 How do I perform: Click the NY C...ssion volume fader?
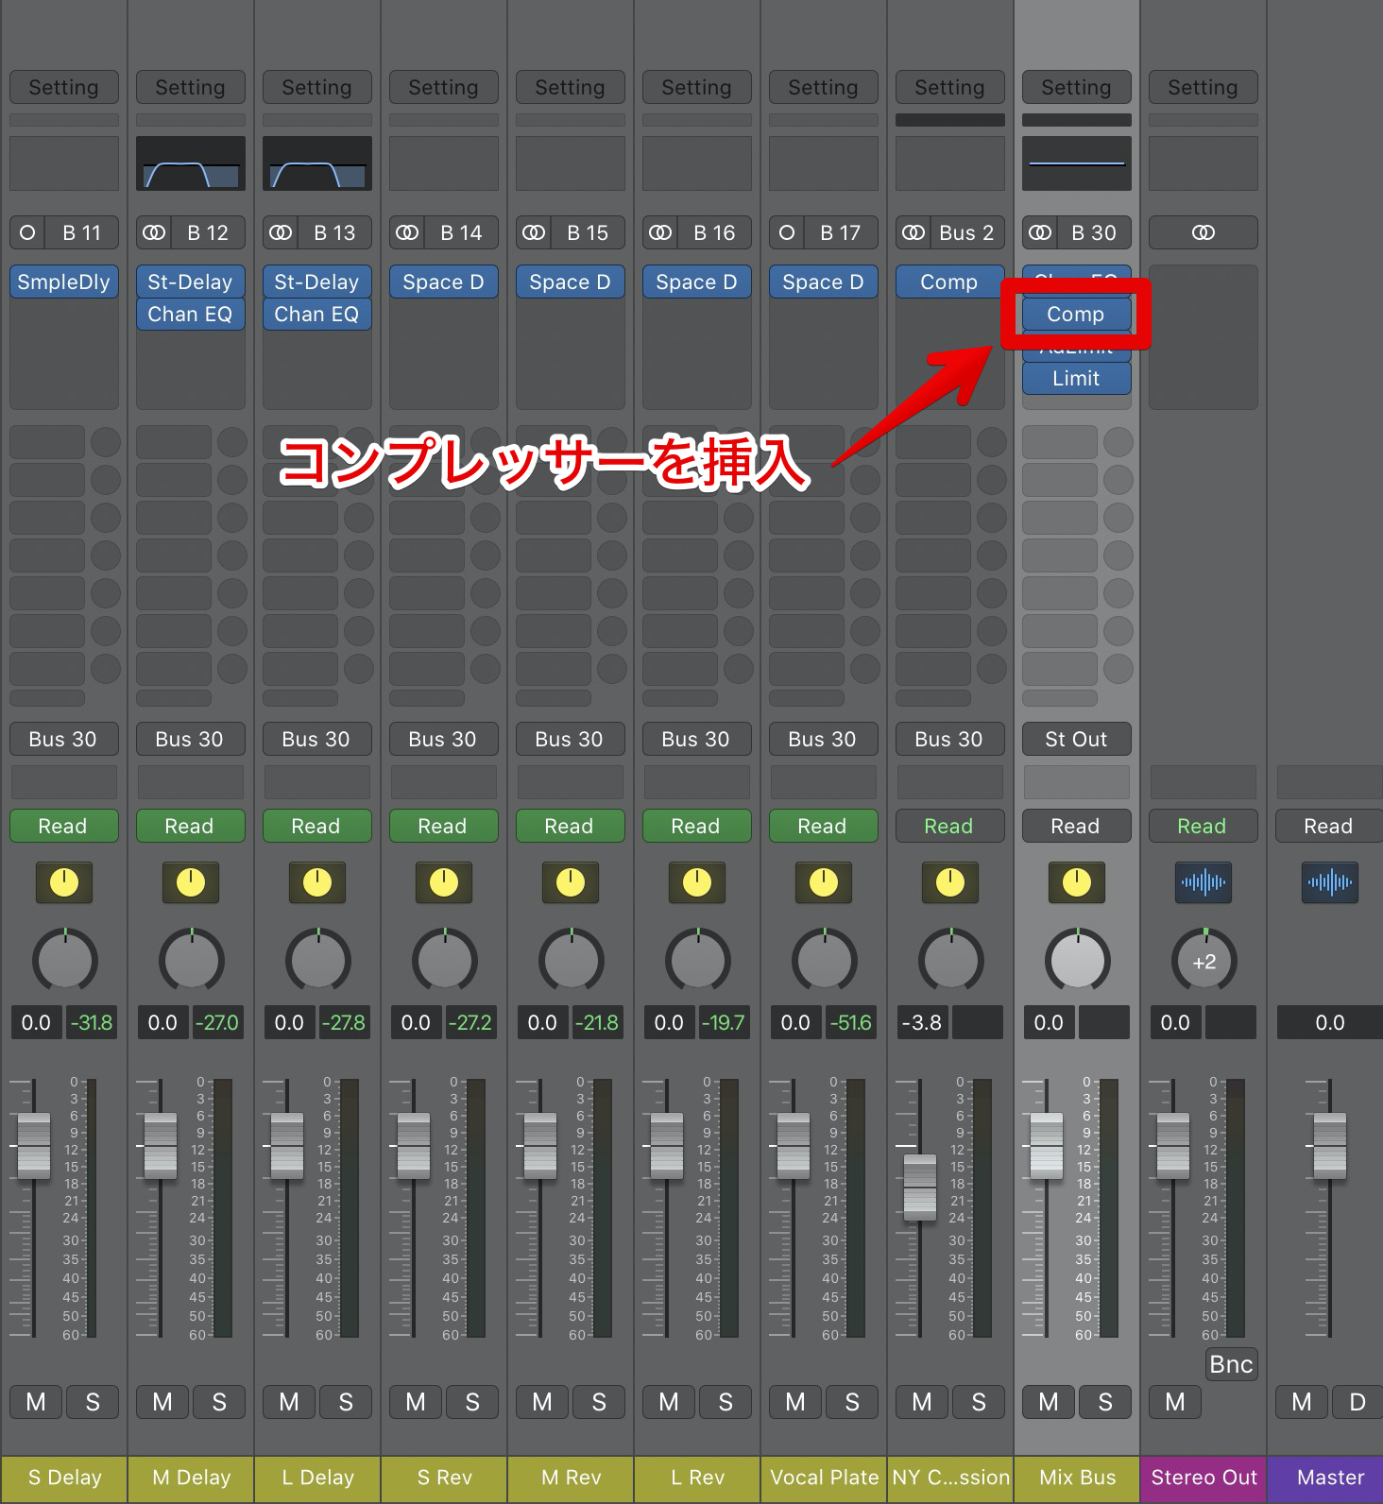(x=919, y=1187)
